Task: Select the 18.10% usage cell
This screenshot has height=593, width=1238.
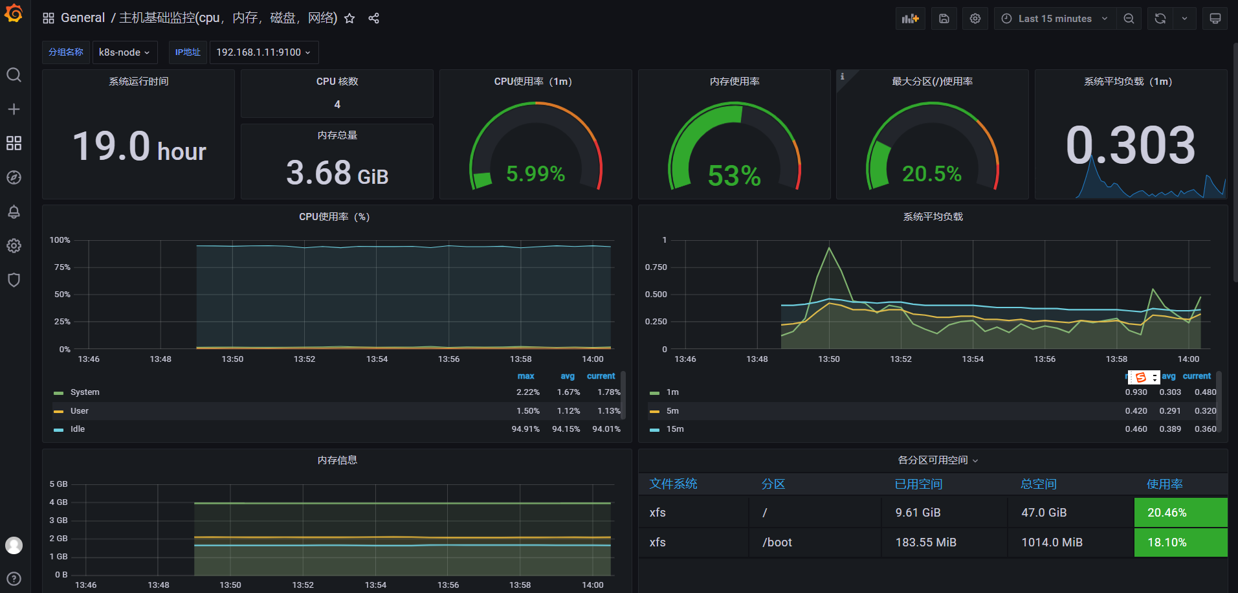Action: tap(1180, 543)
